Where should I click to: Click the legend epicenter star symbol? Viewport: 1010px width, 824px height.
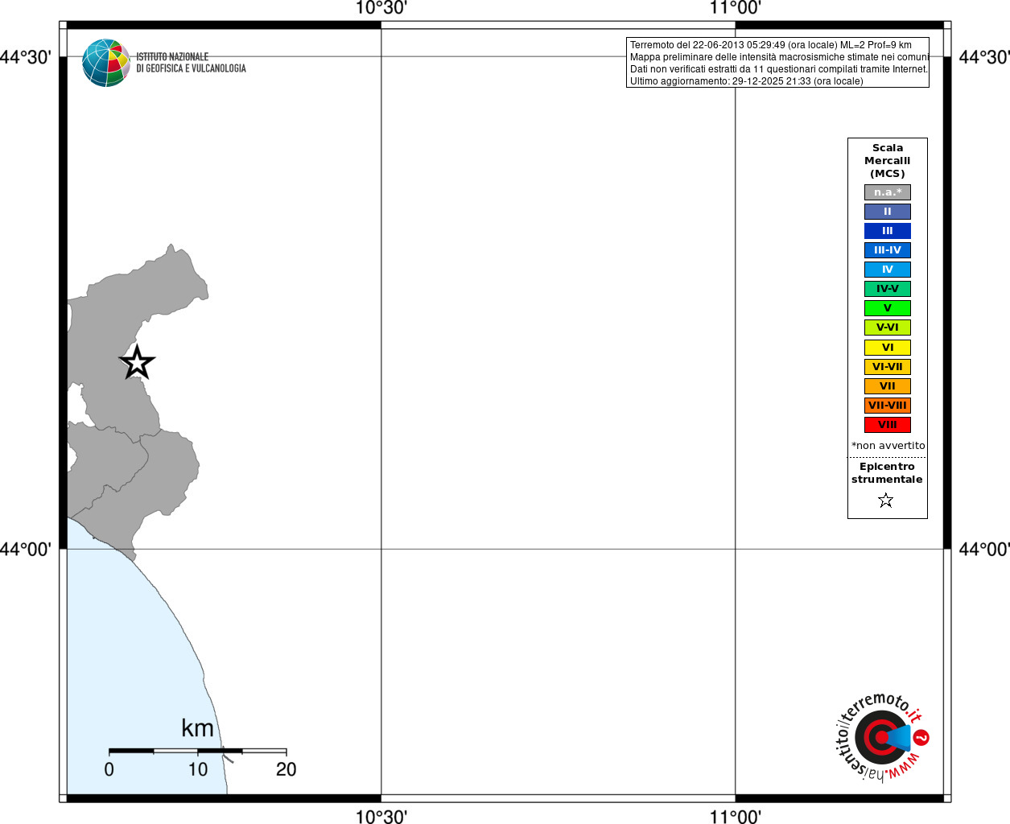[x=886, y=501]
